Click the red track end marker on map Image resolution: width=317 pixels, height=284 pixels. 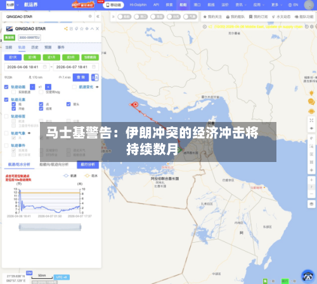135,104
